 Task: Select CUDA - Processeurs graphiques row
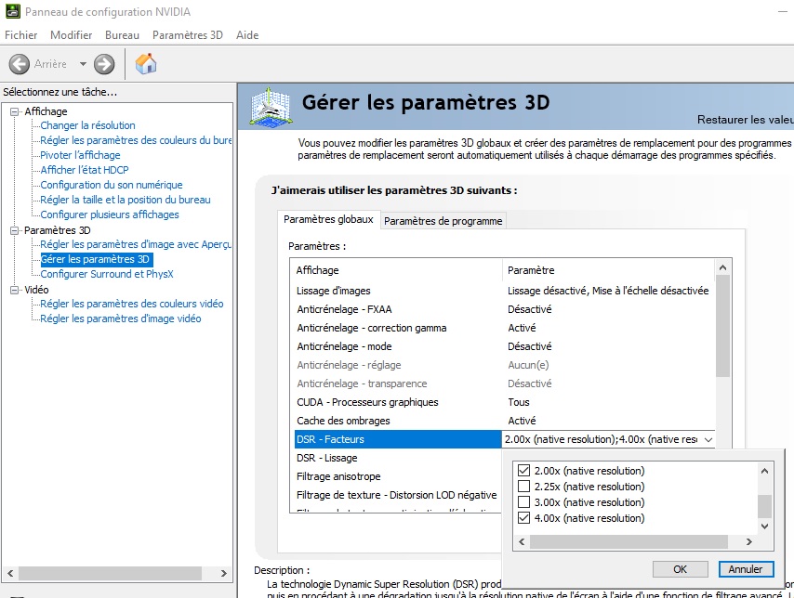505,402
